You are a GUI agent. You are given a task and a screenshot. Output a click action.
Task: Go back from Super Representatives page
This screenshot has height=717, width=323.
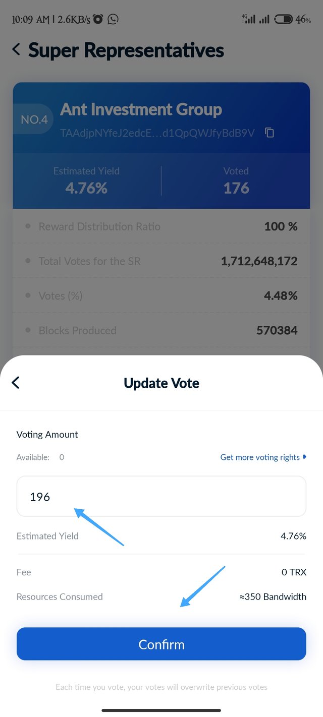tap(16, 49)
